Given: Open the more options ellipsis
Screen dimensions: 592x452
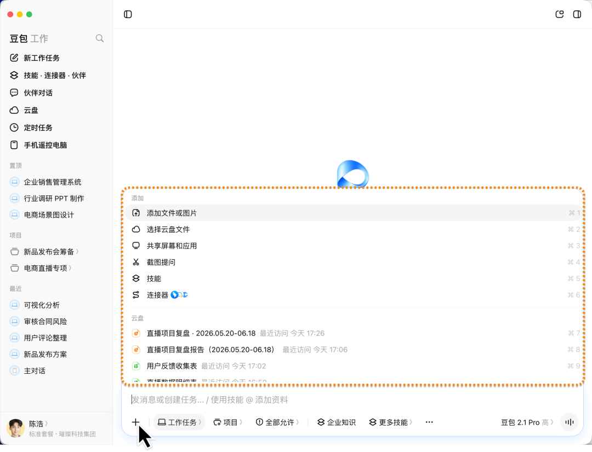Looking at the screenshot, I should coord(429,422).
